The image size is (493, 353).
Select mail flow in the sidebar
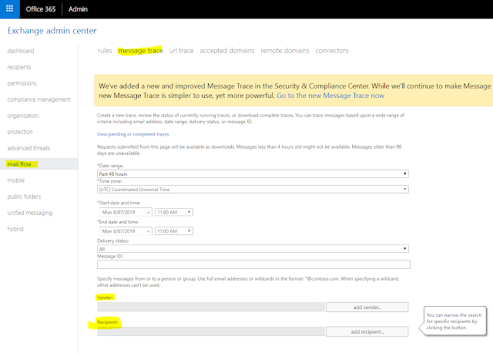point(19,164)
